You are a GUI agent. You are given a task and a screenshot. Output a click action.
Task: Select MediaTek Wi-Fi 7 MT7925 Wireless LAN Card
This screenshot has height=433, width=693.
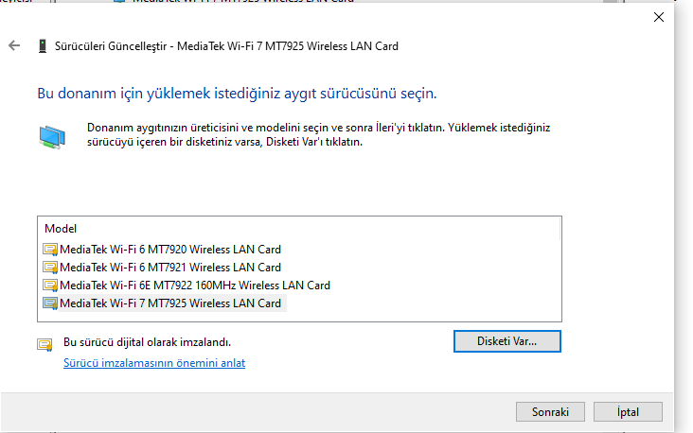click(x=170, y=303)
